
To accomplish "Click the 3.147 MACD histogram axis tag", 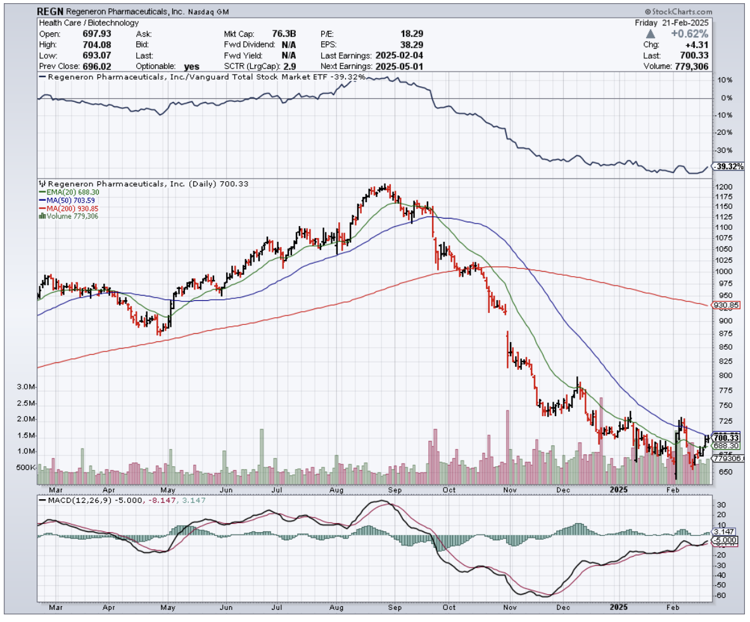I will coord(725,532).
